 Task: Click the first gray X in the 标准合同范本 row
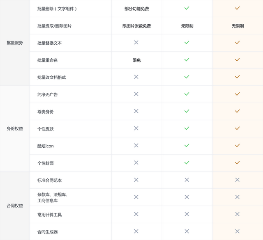pos(136,180)
